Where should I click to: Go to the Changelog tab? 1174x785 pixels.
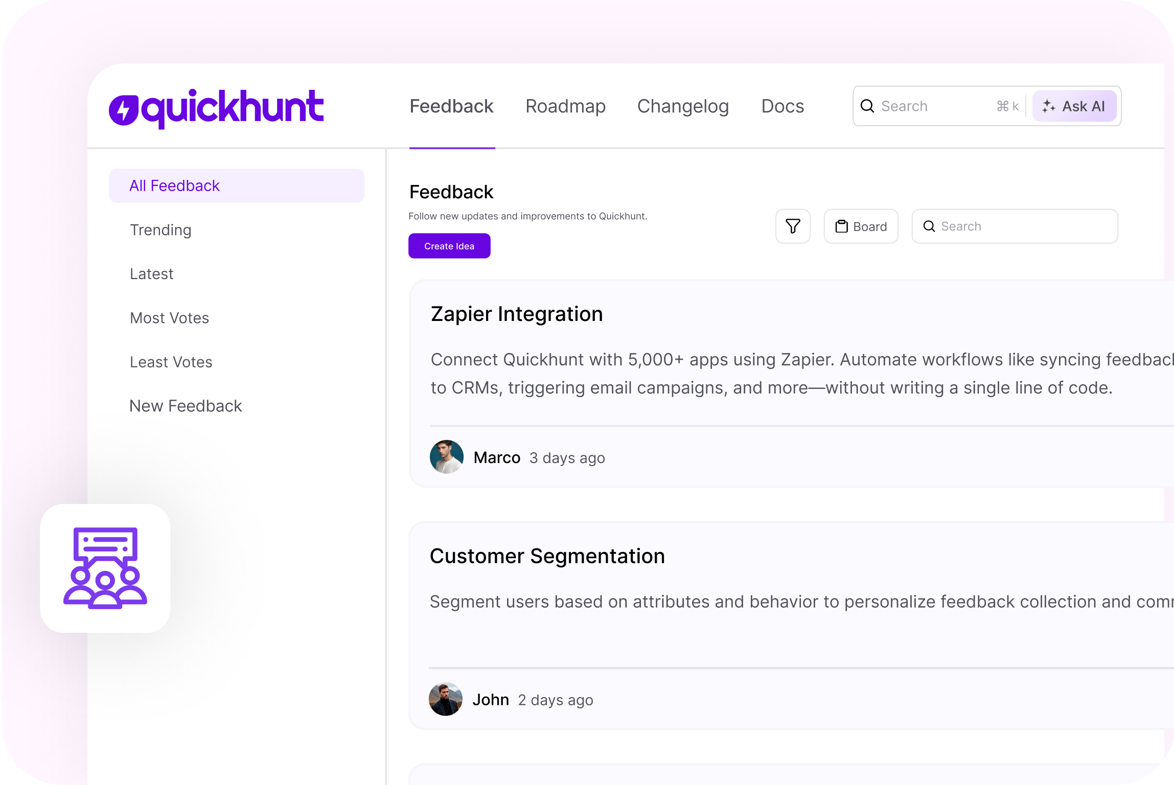tap(683, 106)
